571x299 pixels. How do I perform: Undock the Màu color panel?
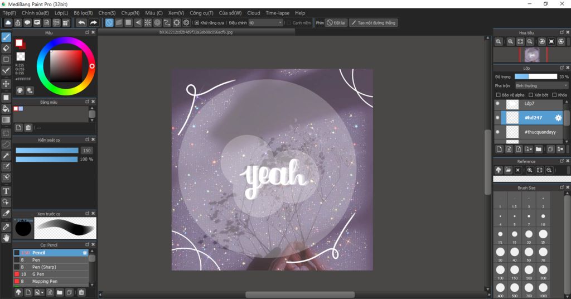click(x=88, y=32)
